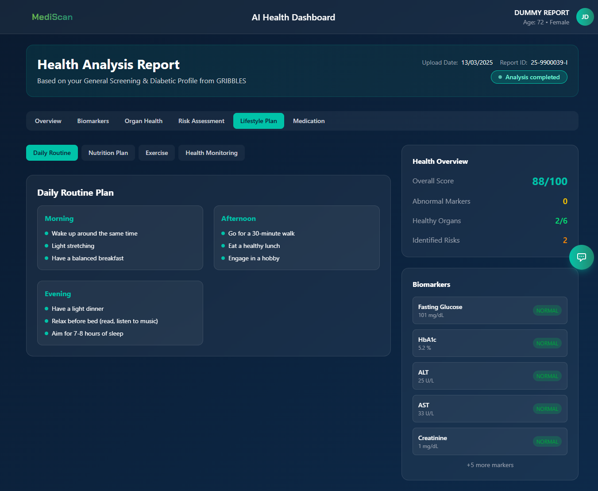Open the Fasting Glucose biomarker card
The width and height of the screenshot is (598, 491).
(490, 310)
